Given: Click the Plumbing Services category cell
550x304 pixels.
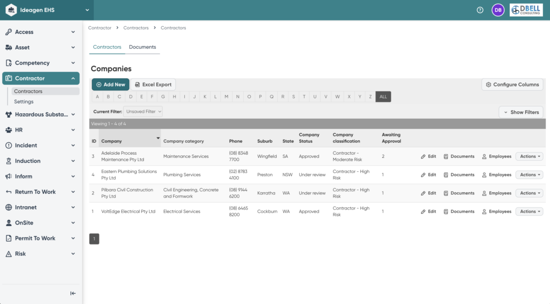Looking at the screenshot, I should coord(182,175).
